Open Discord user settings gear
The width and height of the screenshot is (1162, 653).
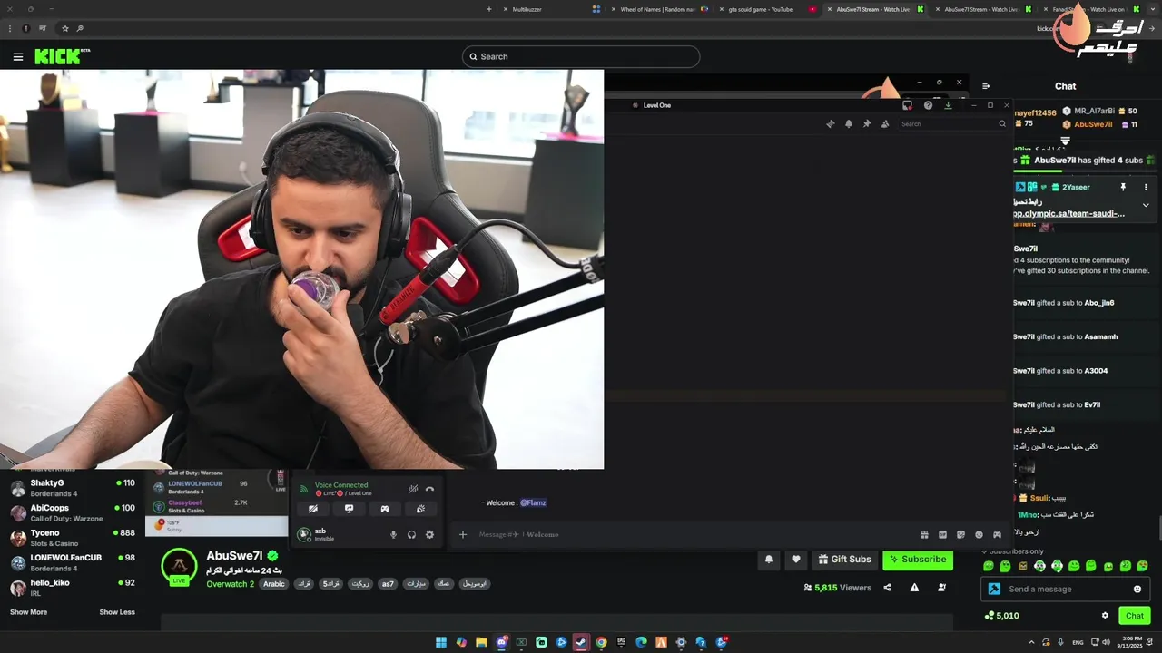[429, 535]
